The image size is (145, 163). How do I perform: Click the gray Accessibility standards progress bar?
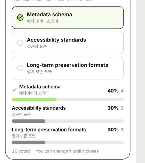point(68,121)
